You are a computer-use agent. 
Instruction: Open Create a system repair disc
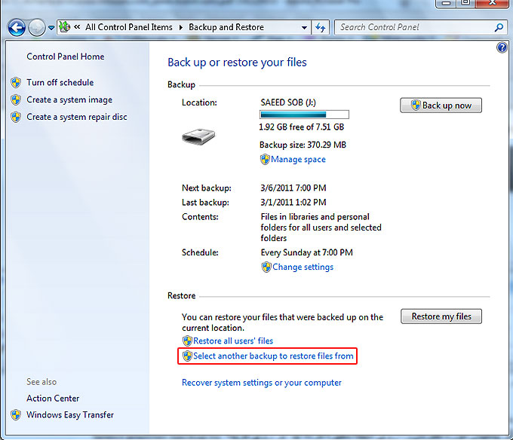pyautogui.click(x=77, y=117)
